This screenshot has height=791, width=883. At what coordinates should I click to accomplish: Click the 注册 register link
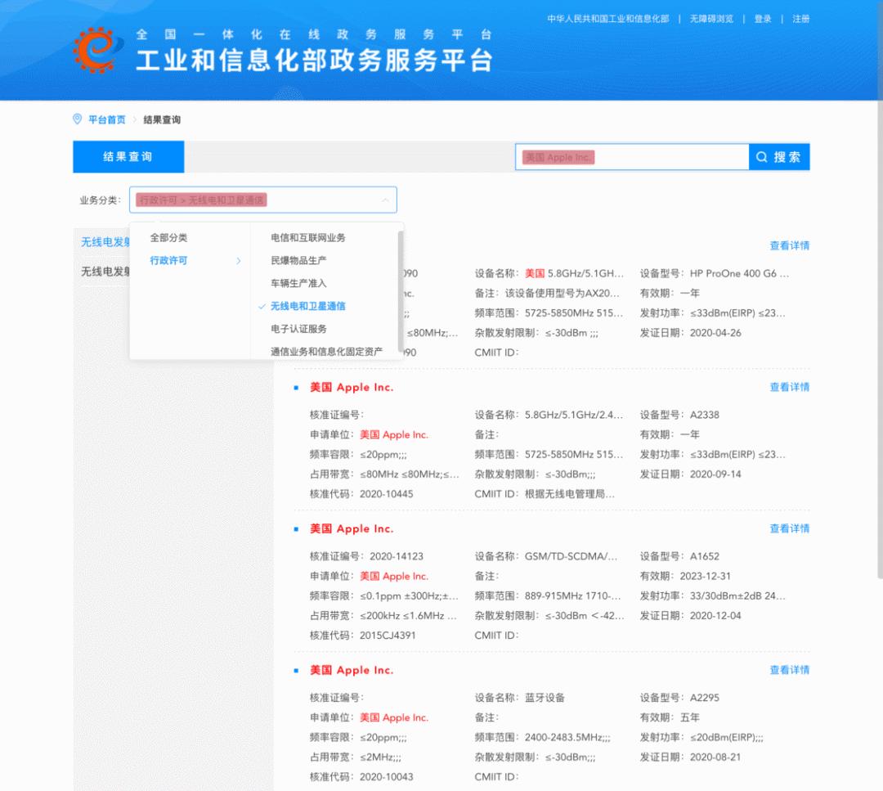pos(800,19)
